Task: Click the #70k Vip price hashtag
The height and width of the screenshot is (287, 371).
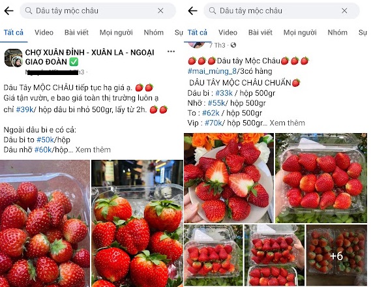Action: (213, 123)
